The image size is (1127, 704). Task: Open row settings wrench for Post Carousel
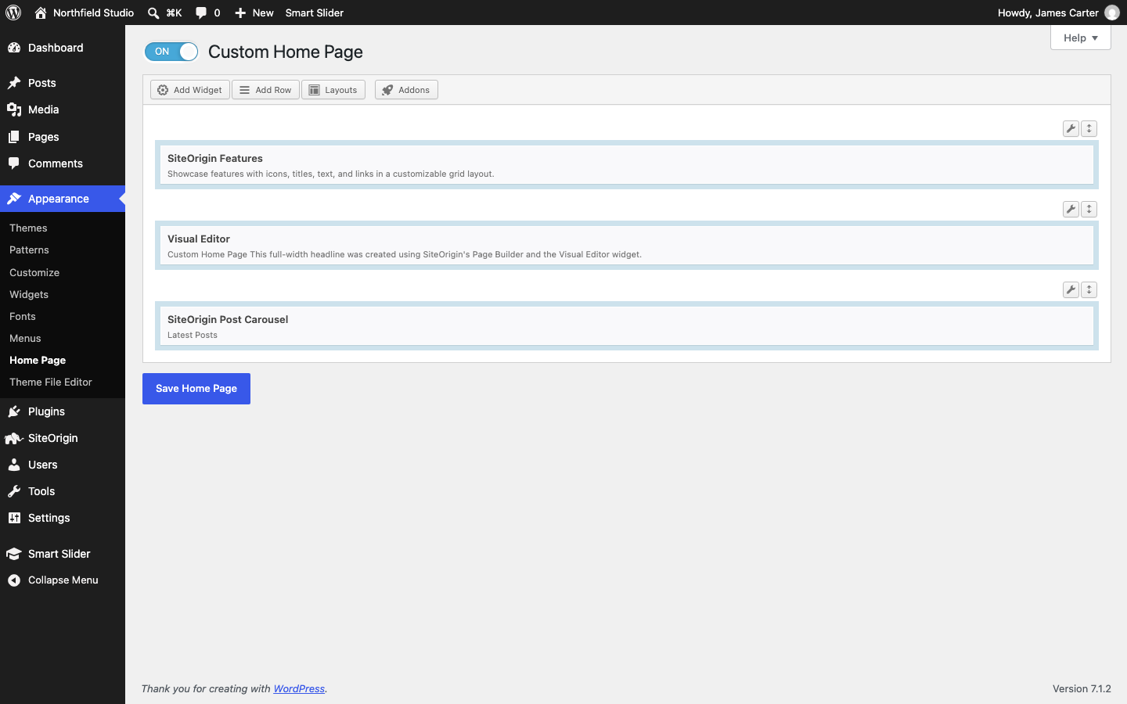[x=1071, y=289]
